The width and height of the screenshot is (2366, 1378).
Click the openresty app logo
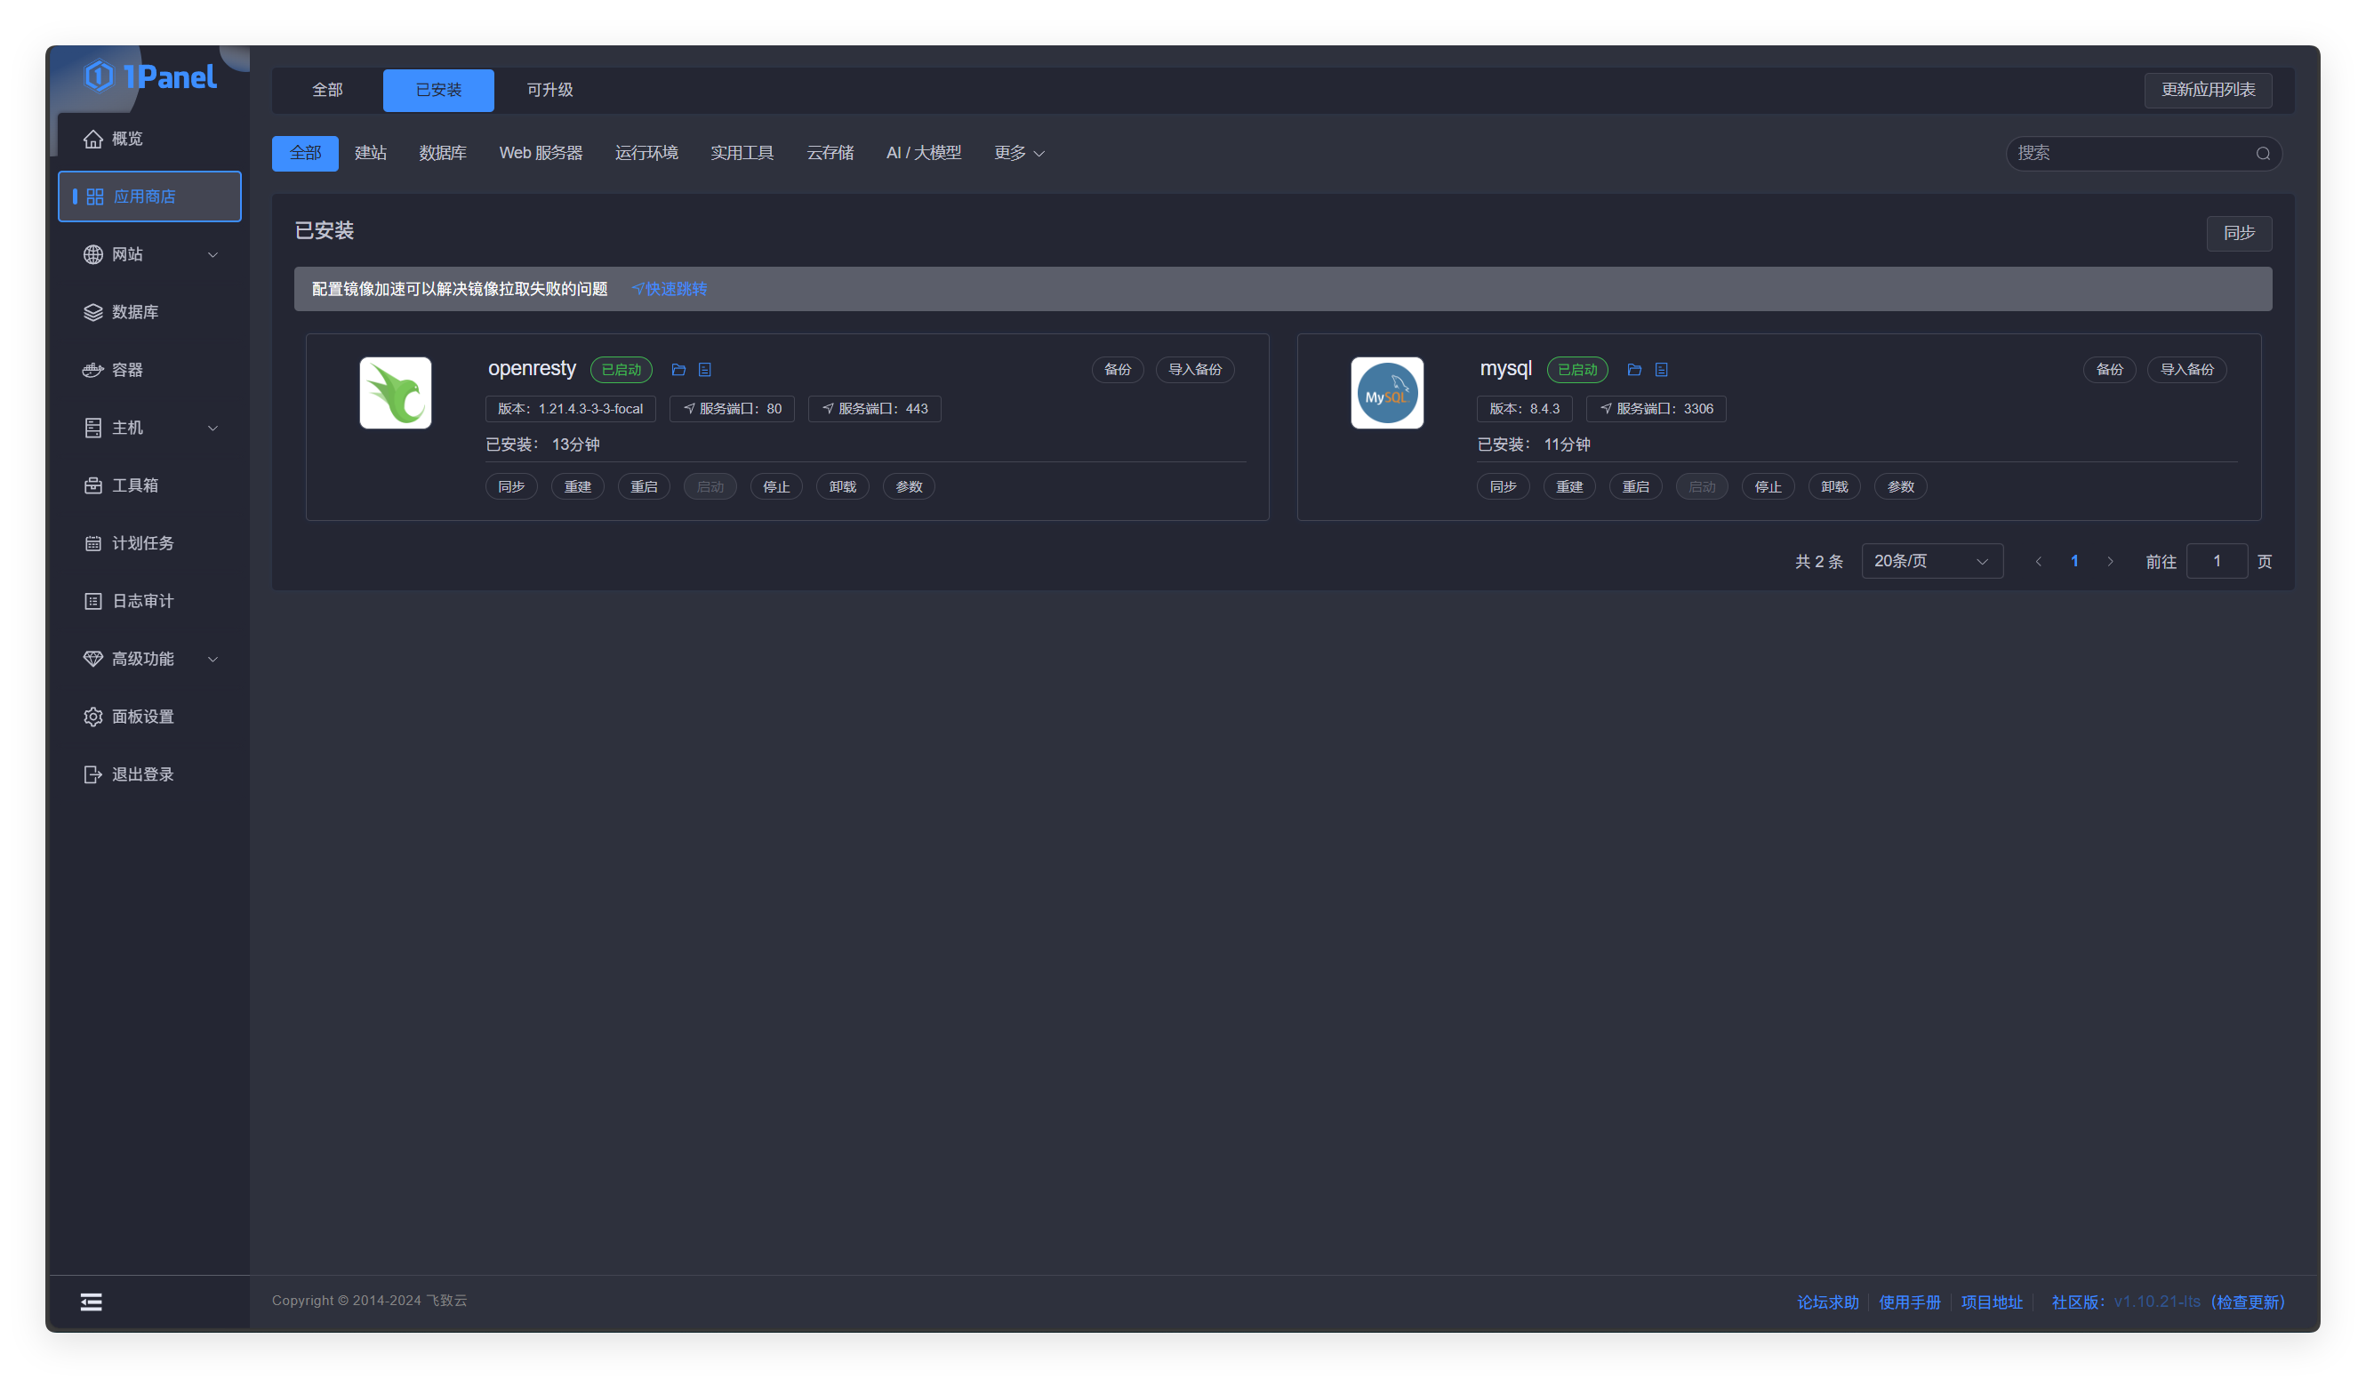[x=396, y=392]
